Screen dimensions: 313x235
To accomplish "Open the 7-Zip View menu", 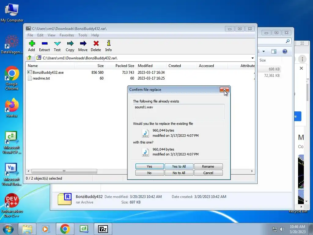I will [51, 35].
